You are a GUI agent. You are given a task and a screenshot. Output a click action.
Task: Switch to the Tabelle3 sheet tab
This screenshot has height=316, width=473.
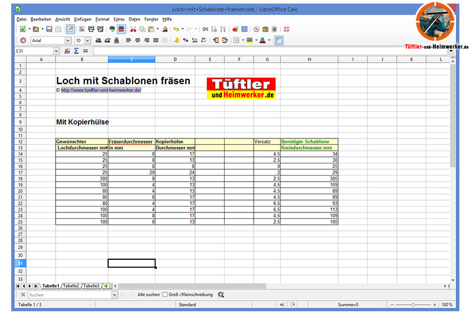point(91,286)
